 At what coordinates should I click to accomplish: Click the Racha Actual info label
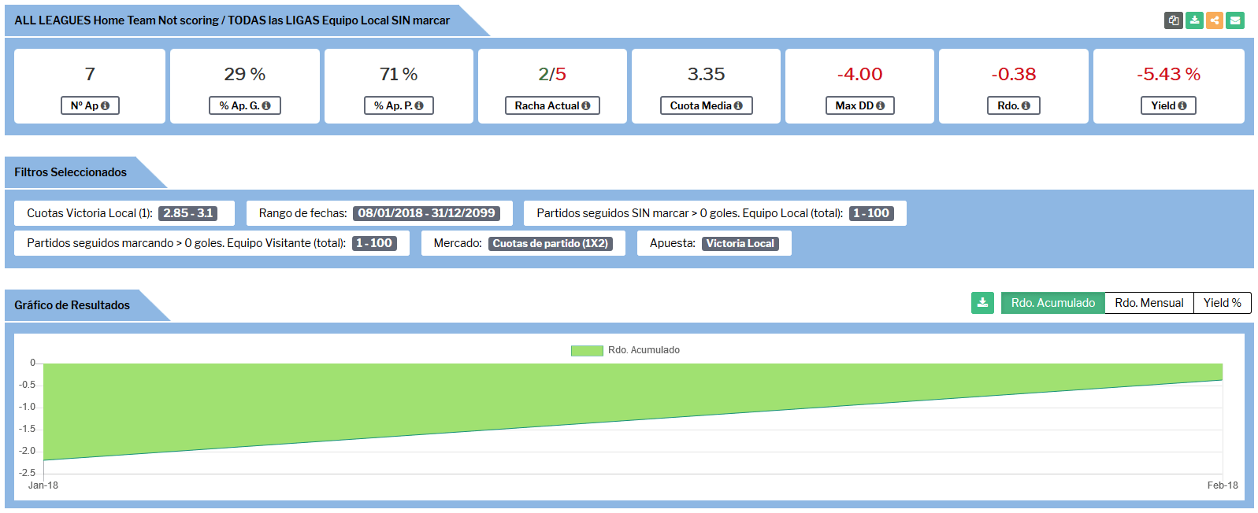coord(552,105)
